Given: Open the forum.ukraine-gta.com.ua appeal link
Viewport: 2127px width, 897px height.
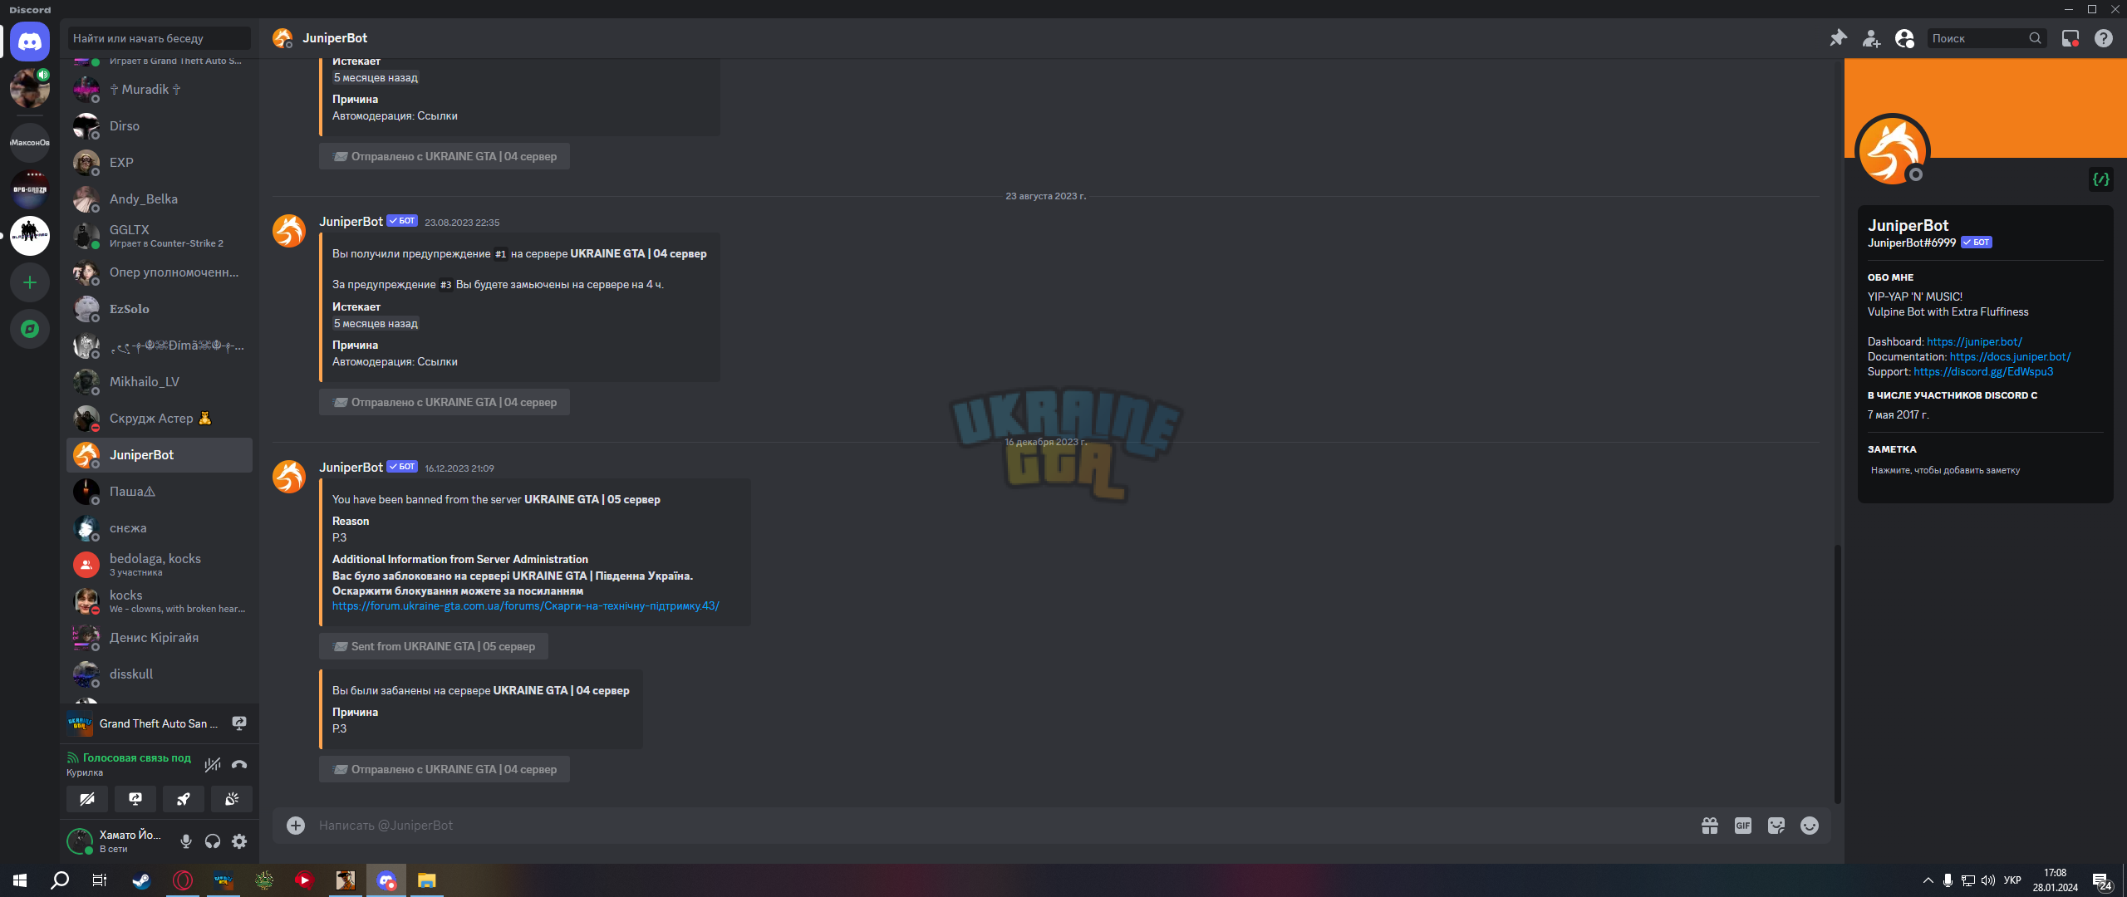Looking at the screenshot, I should click(x=526, y=606).
